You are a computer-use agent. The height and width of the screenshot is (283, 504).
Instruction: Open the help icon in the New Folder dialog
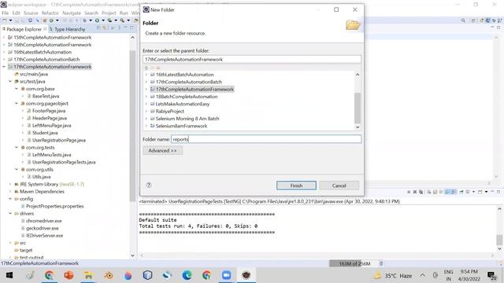point(149,186)
